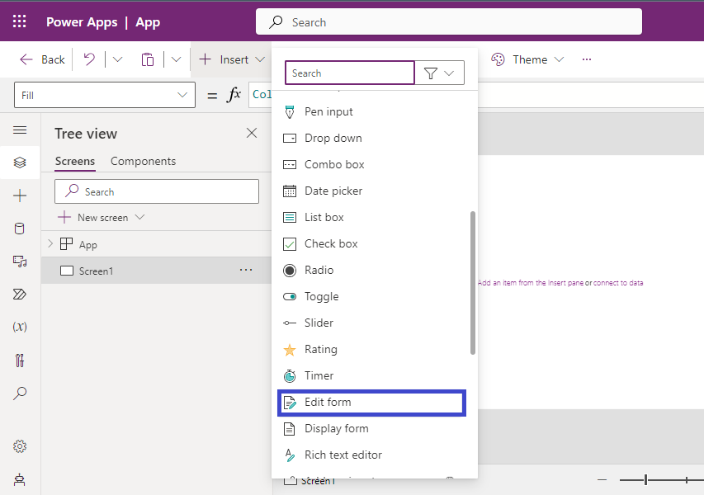Image resolution: width=704 pixels, height=495 pixels.
Task: Insert a Check box control
Action: (x=330, y=244)
